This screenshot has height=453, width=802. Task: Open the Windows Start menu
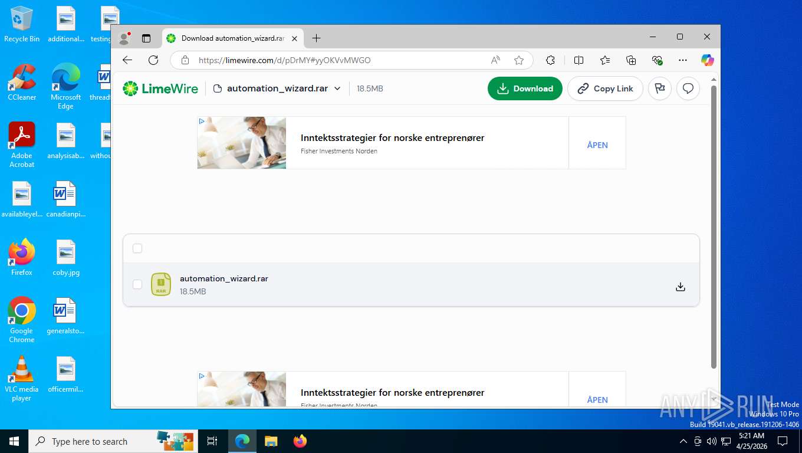tap(14, 441)
